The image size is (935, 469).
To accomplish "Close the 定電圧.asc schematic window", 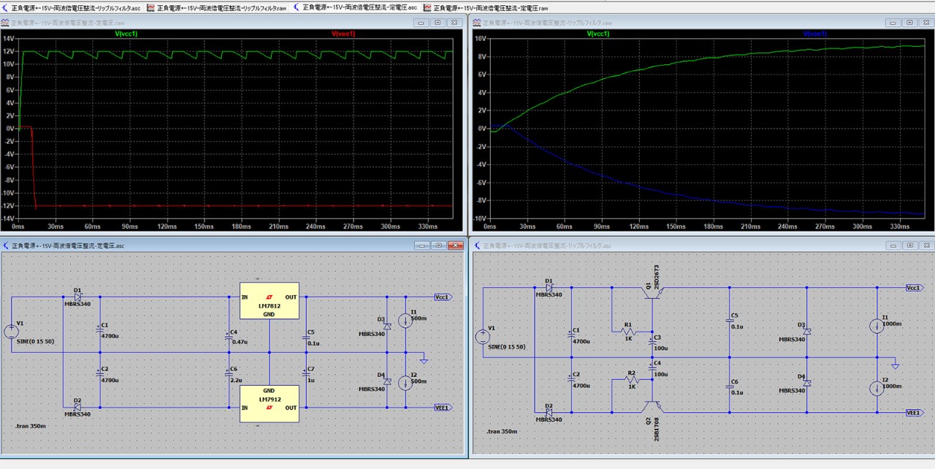I will point(454,245).
